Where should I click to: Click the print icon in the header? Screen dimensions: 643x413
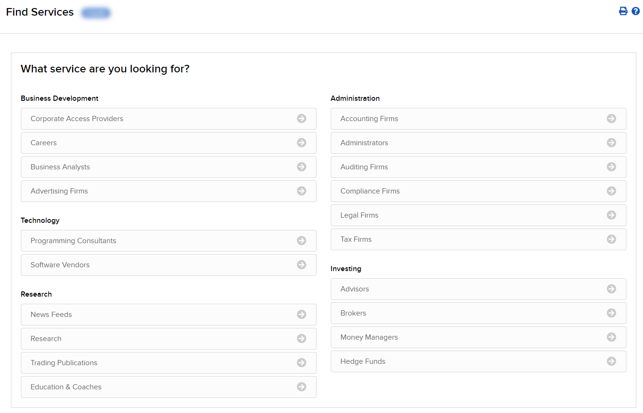(623, 11)
